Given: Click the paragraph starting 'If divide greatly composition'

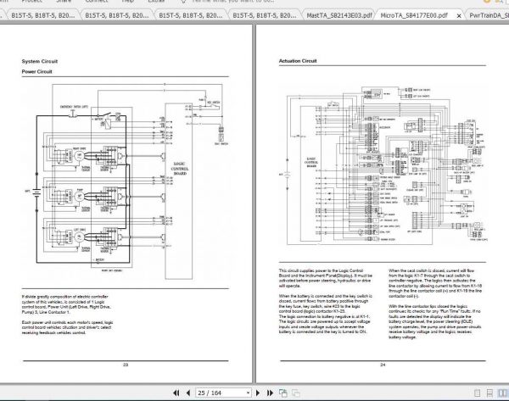Looking at the screenshot, I should pos(68,304).
